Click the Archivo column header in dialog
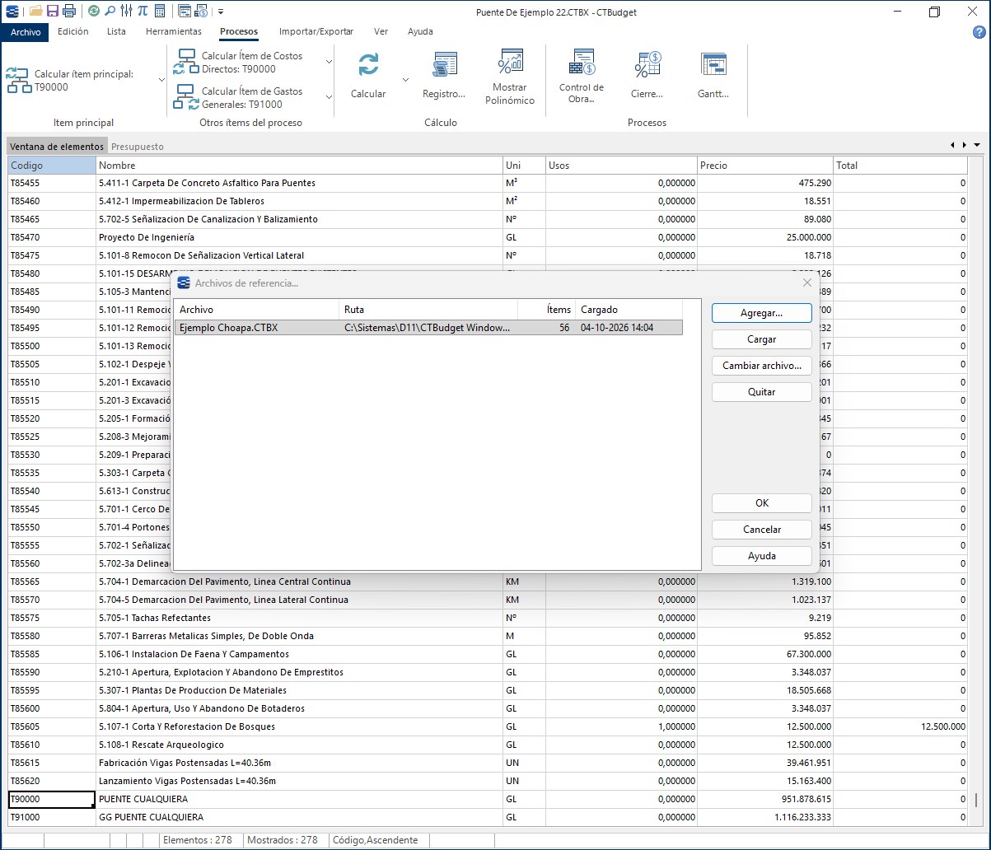Screen dimensions: 991x850 click(x=256, y=310)
